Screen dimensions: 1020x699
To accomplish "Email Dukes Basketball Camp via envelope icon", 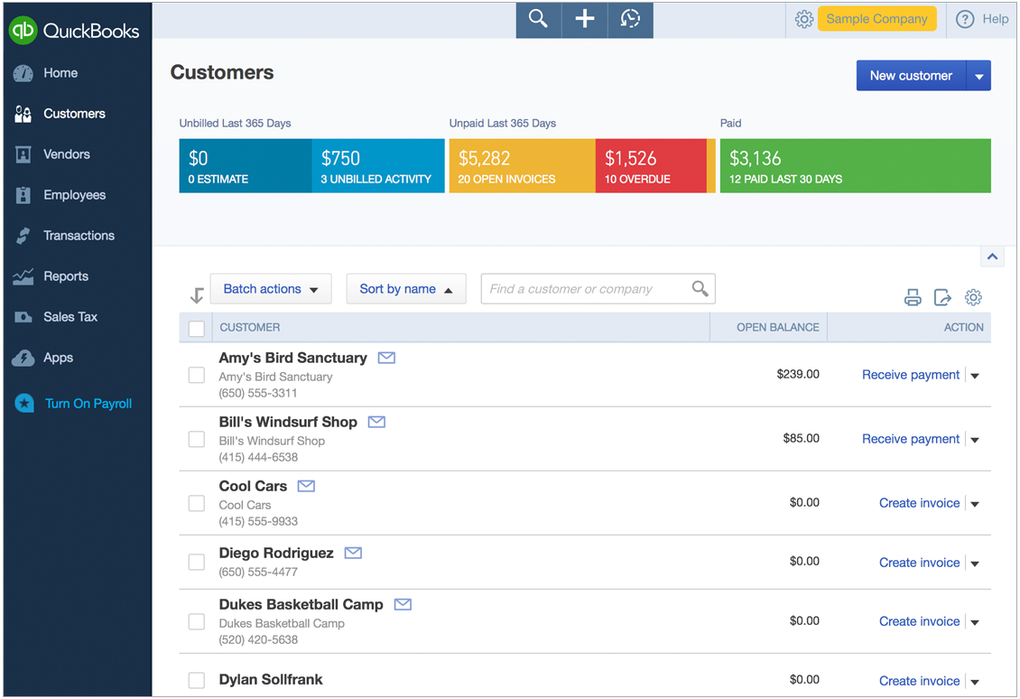I will pos(403,605).
